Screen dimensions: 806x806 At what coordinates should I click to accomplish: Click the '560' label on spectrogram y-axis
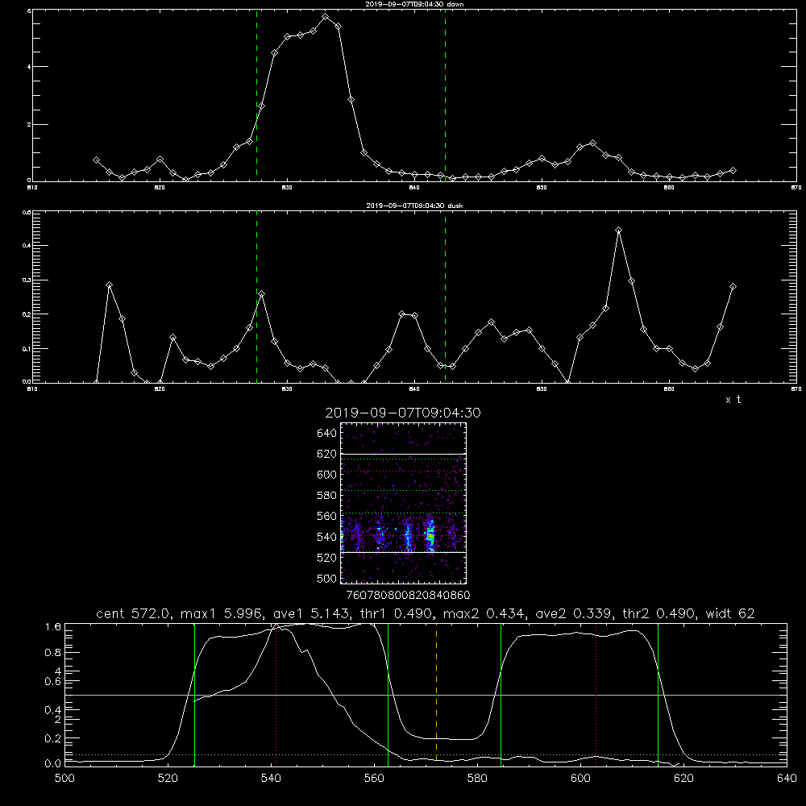327,516
